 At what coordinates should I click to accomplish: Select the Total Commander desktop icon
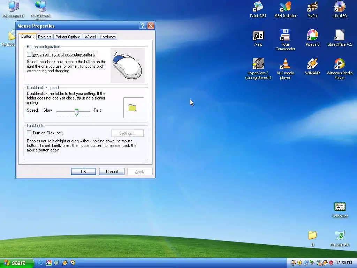point(285,40)
